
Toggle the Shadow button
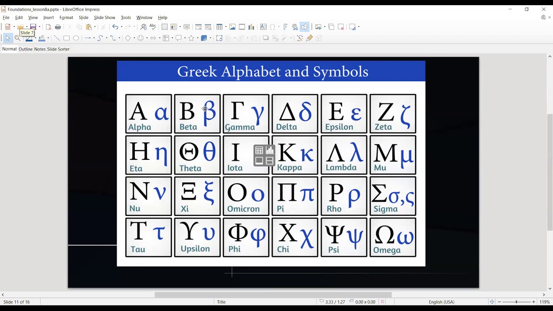(266, 38)
